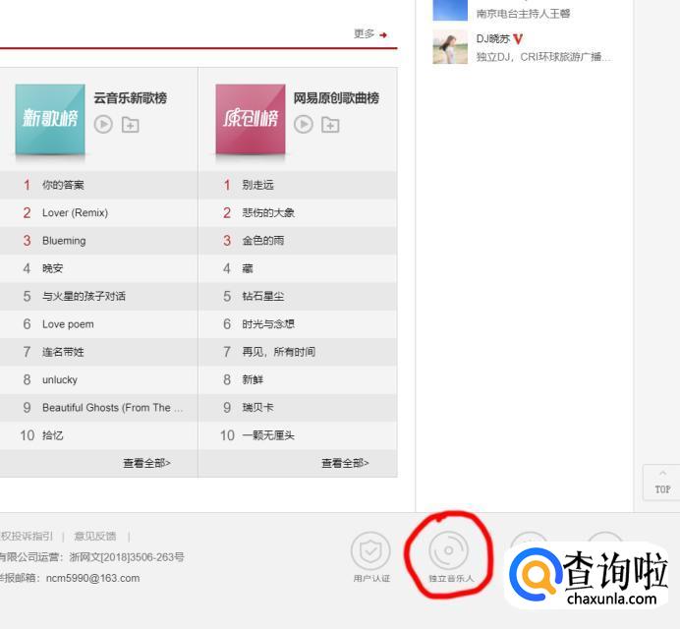The width and height of the screenshot is (680, 629).
Task: Select song 钻石星尘
Action: tap(263, 296)
